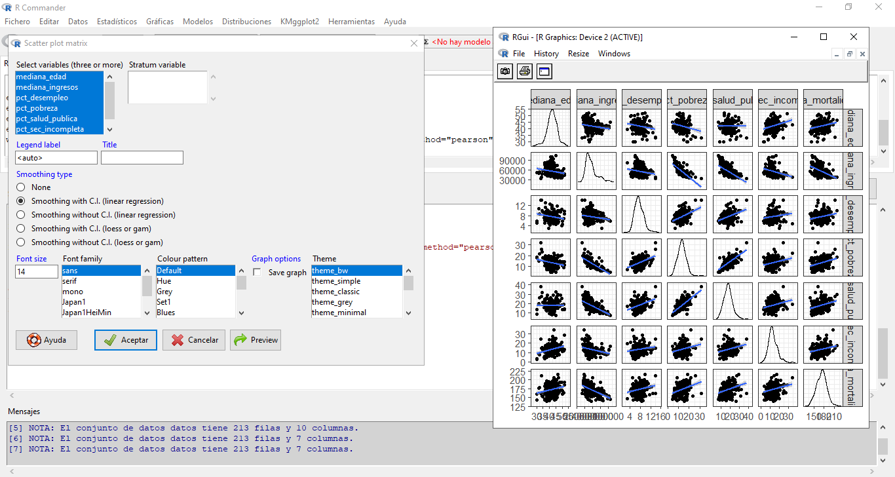
Task: Select theme_minimal from Theme list
Action: click(339, 313)
